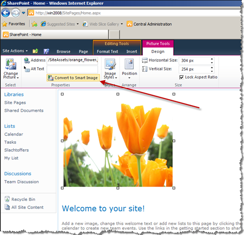Select the Design tab under Picture Tools

[158, 51]
